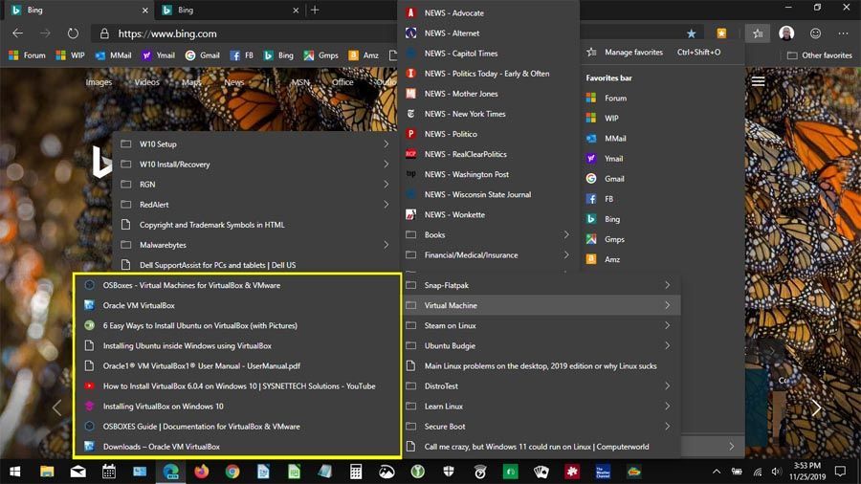
Task: Show previous Bing background image arrow
Action: [x=56, y=407]
